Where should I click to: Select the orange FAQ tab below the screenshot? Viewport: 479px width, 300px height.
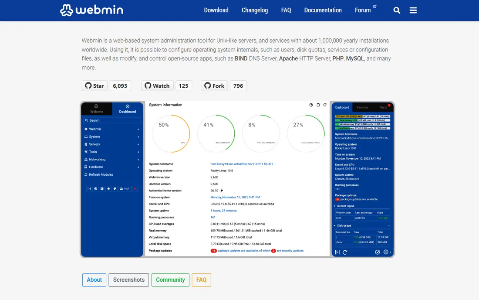click(201, 280)
